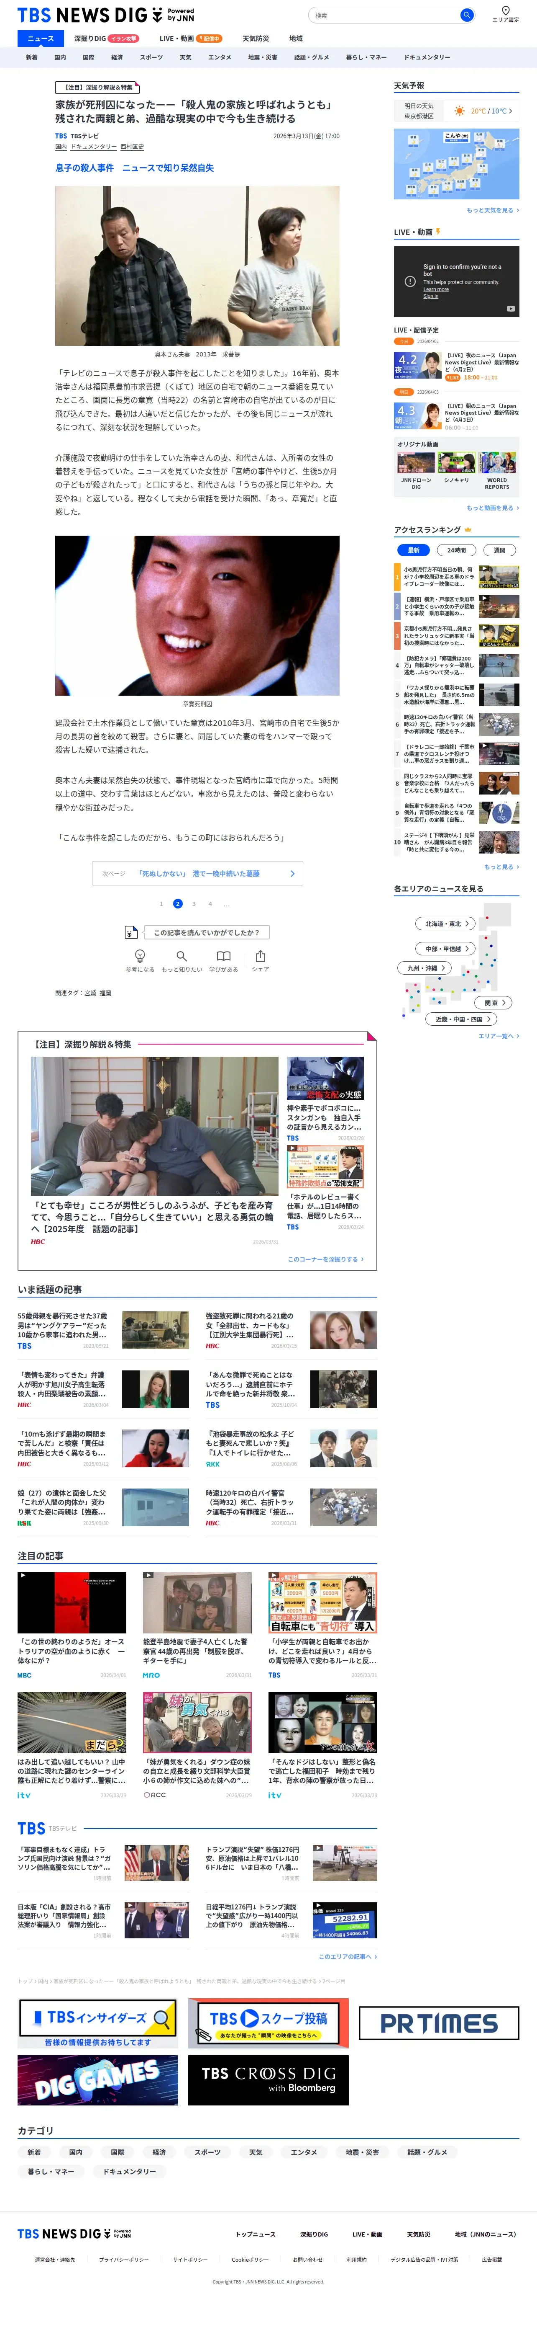The image size is (537, 2340).
Task: Click the 参考になる lightbulb reaction icon
Action: 140,957
